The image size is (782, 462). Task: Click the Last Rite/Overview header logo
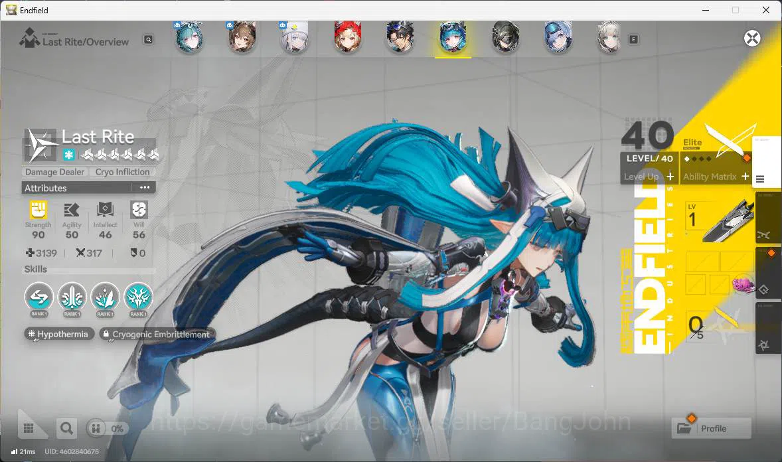click(x=29, y=38)
